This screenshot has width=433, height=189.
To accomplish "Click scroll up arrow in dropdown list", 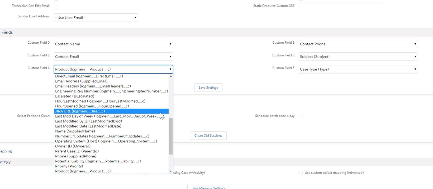I will (171, 76).
